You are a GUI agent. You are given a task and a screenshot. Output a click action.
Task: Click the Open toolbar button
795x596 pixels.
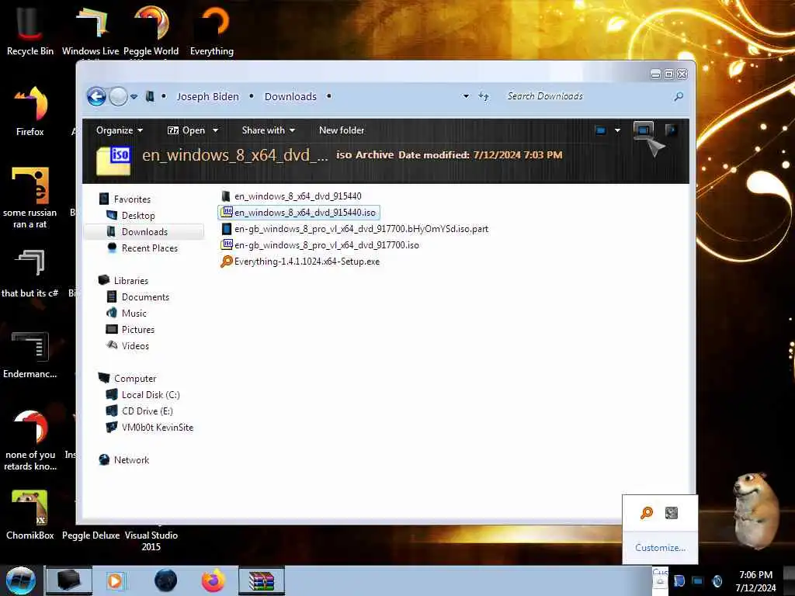point(186,130)
